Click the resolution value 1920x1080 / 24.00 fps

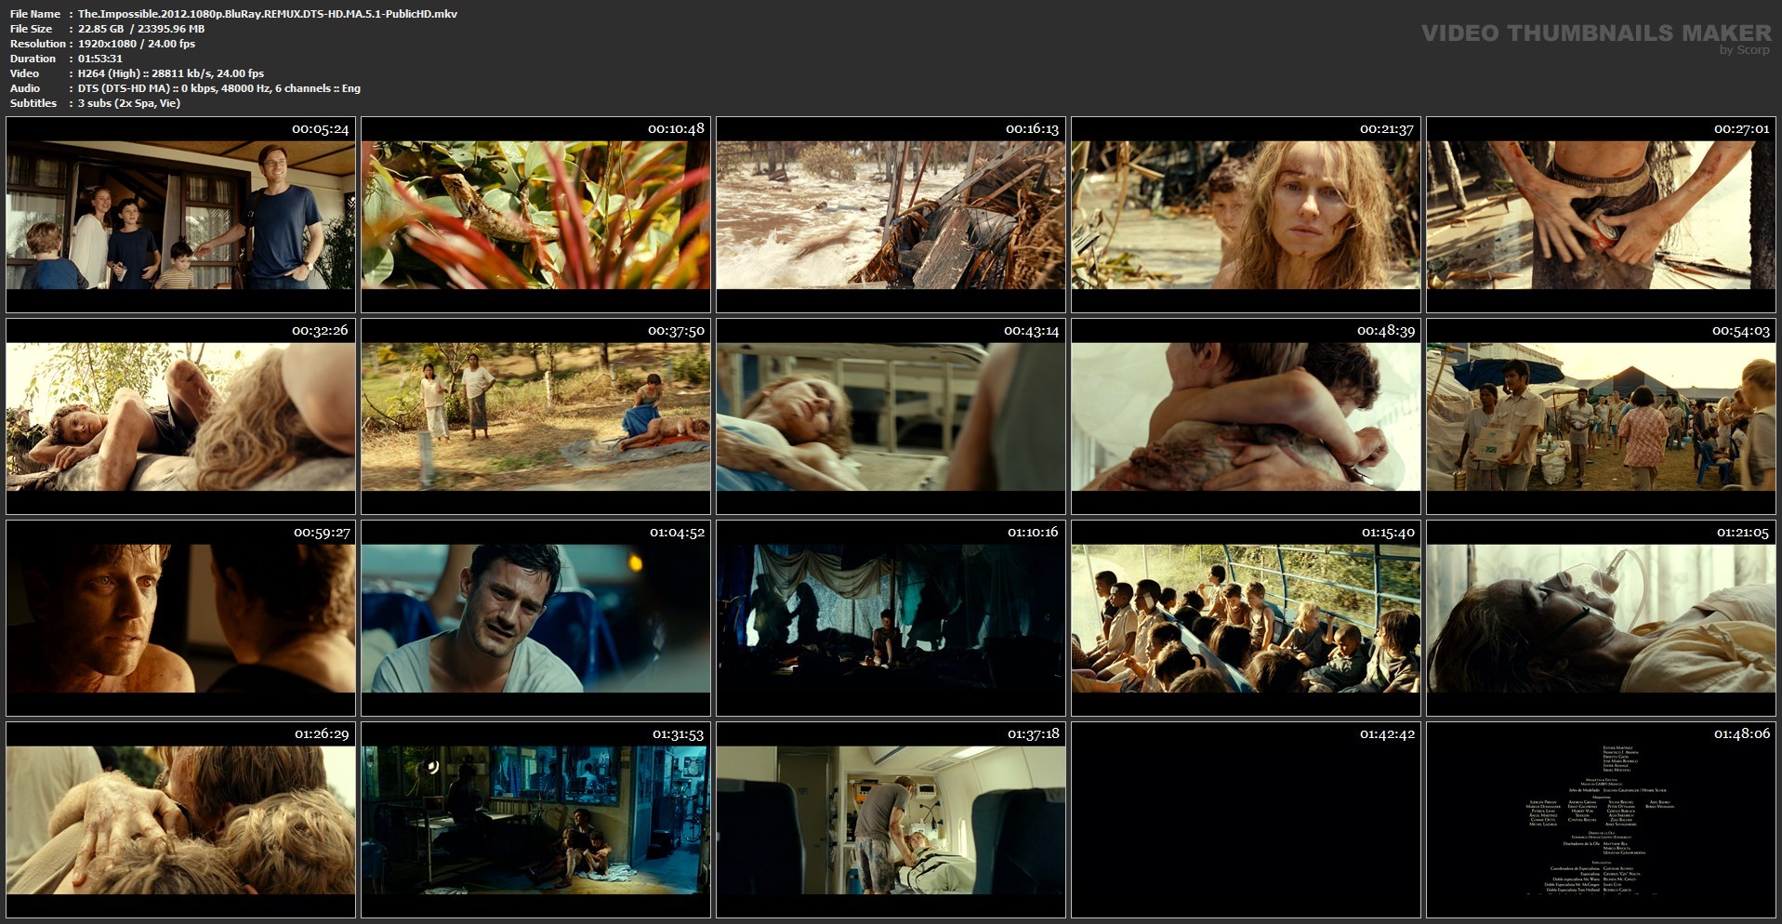pyautogui.click(x=137, y=44)
